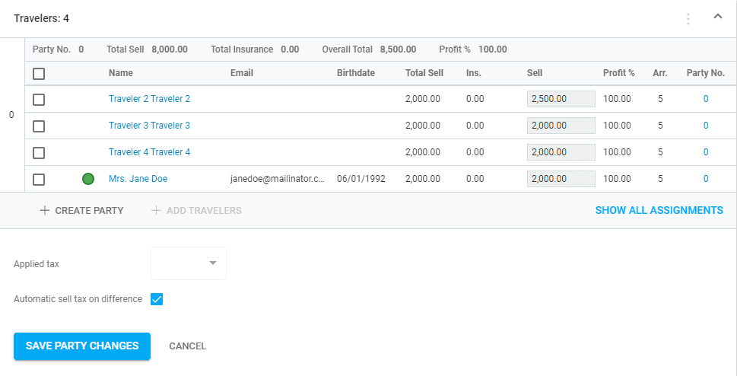Open Traveler 4 Traveler 4 profile link

(150, 152)
